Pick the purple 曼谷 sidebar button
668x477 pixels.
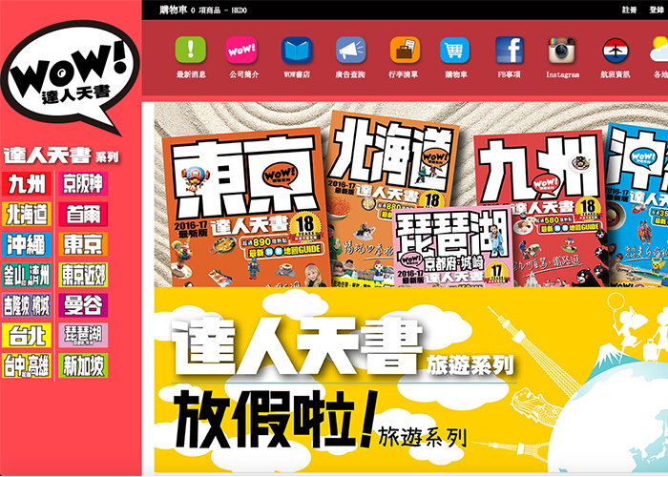[x=83, y=305]
